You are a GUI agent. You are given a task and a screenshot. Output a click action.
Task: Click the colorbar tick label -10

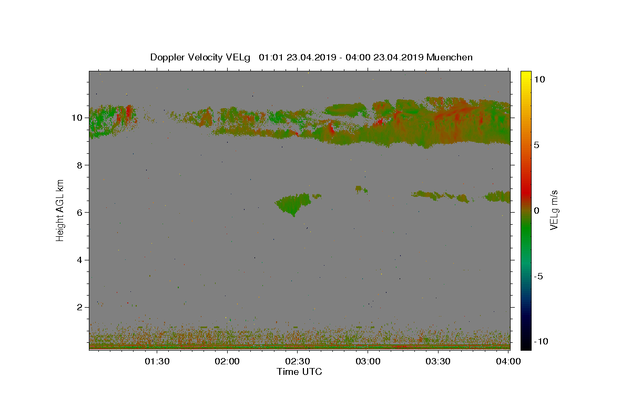[540, 342]
